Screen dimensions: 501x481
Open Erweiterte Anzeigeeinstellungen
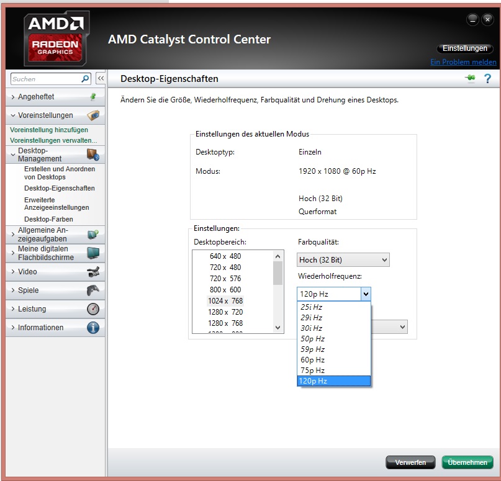click(x=56, y=204)
